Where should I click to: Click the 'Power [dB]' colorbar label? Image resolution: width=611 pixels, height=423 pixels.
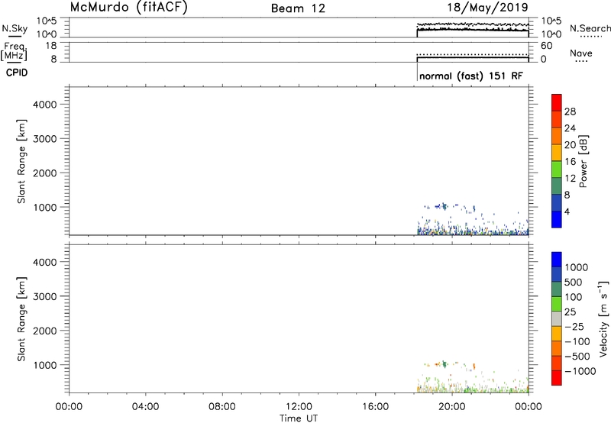pyautogui.click(x=583, y=161)
